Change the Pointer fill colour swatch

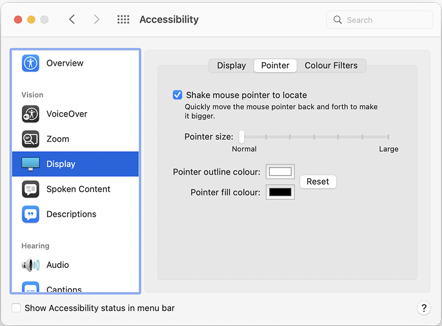coord(280,192)
